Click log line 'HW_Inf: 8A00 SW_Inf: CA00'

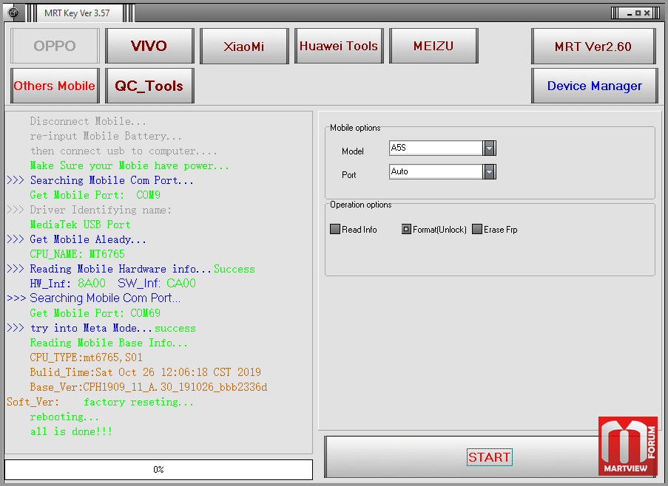[x=113, y=284]
